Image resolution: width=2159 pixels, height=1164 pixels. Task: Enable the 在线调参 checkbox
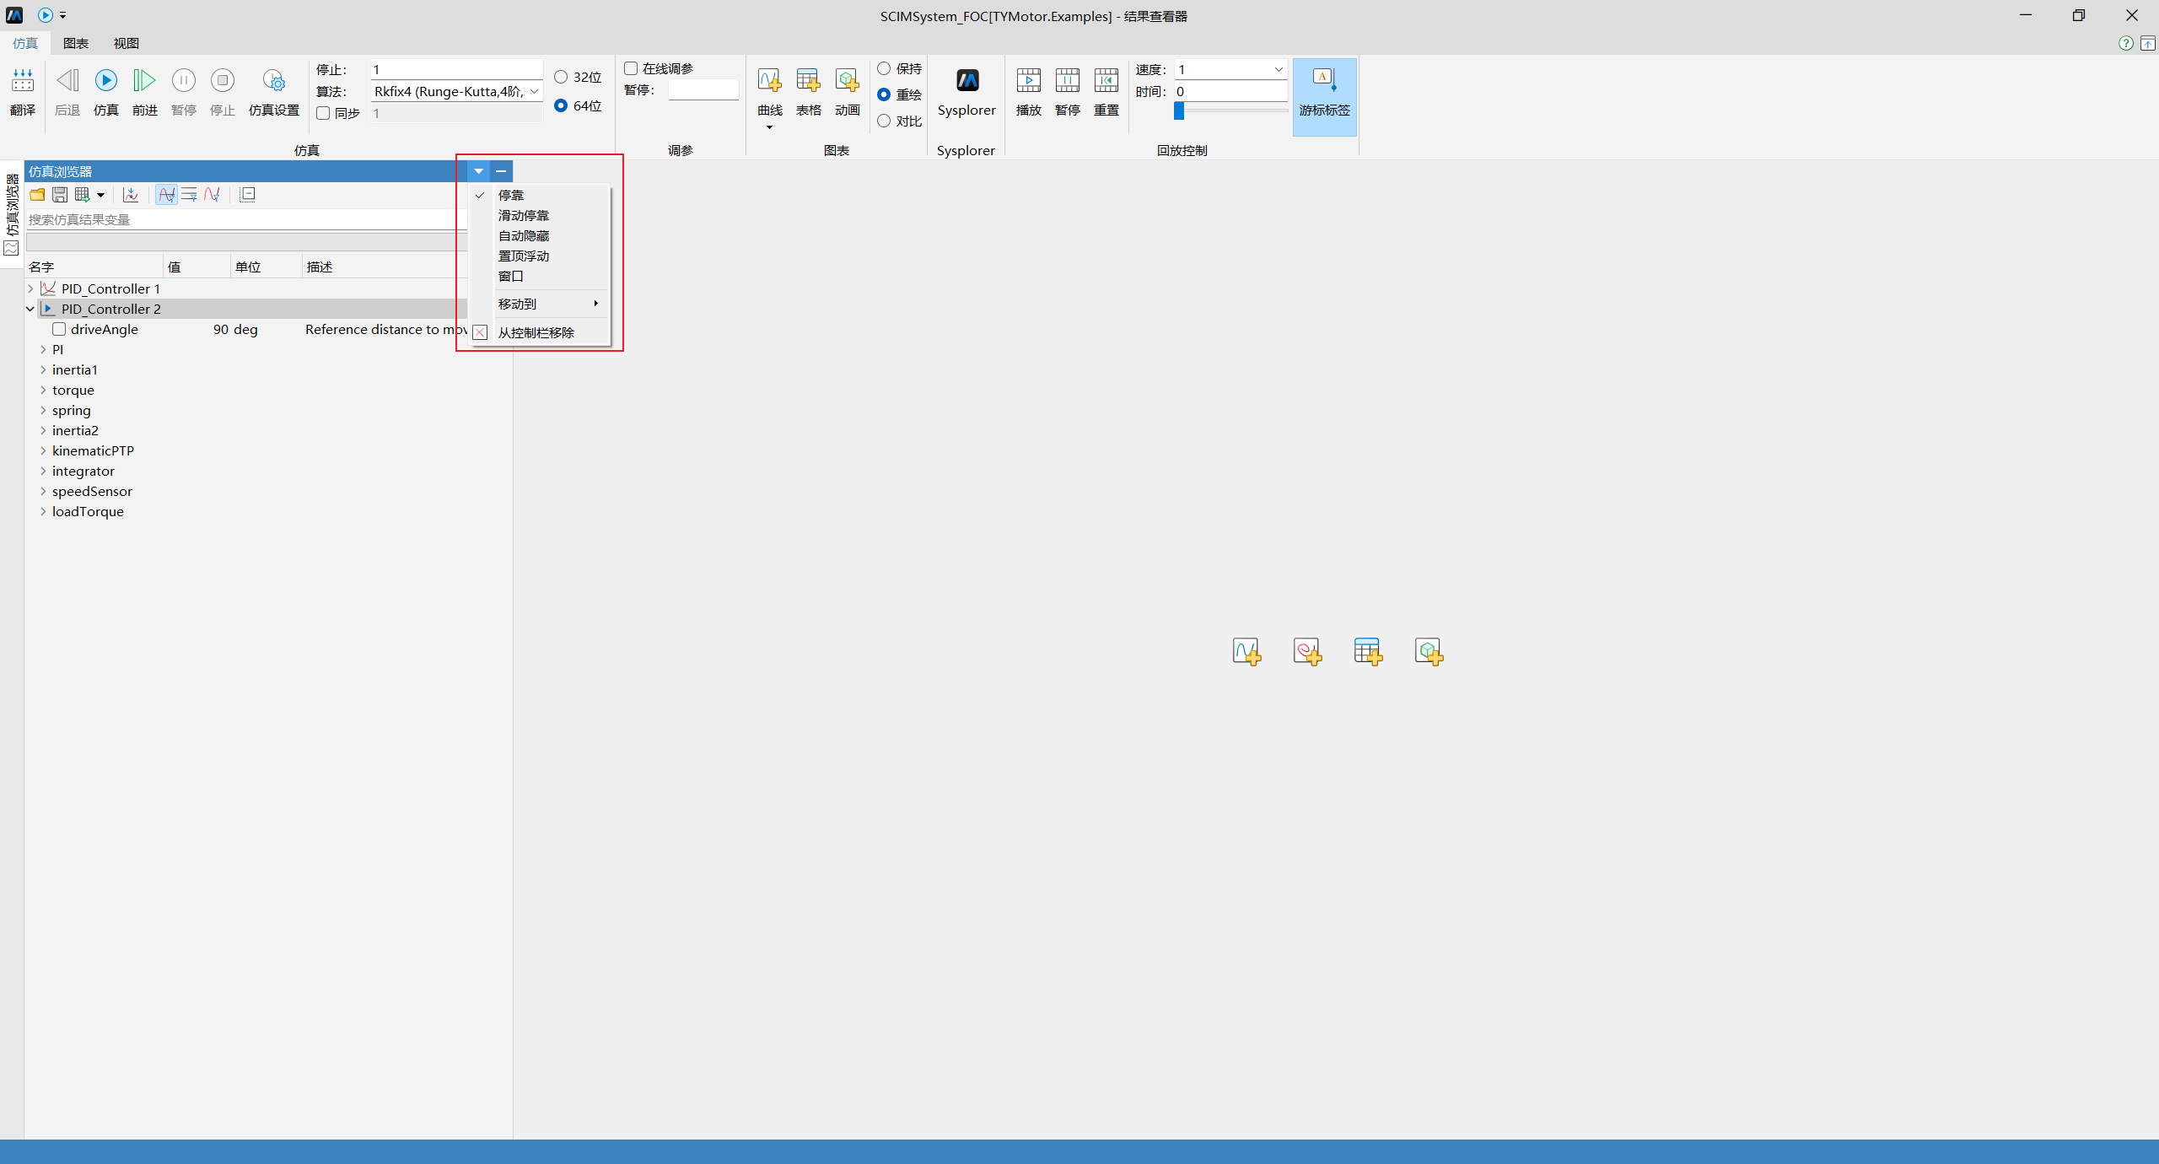click(631, 68)
